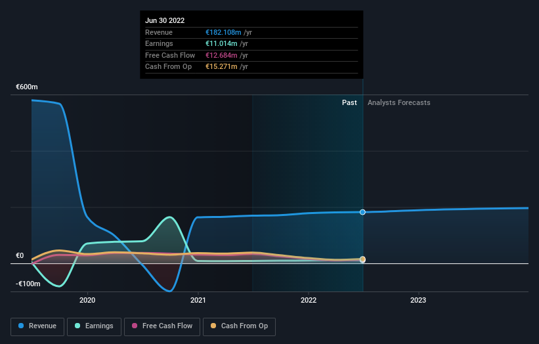Screen dimensions: 539x344
Task: Click the Earnings row label in tooltip
Action: 159,43
